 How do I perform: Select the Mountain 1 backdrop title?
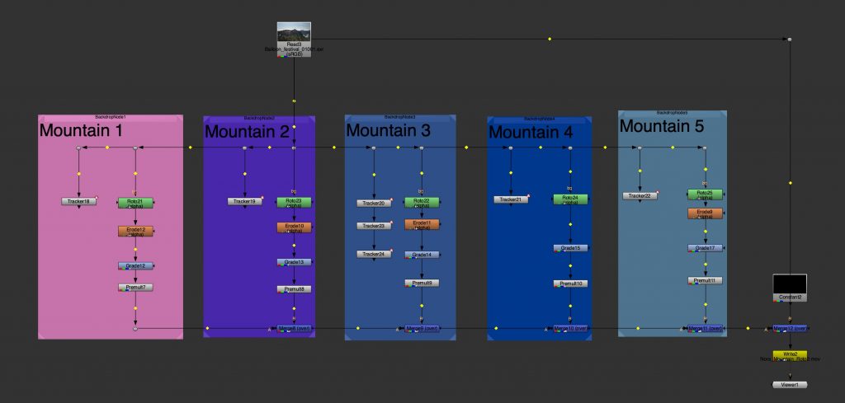point(81,130)
